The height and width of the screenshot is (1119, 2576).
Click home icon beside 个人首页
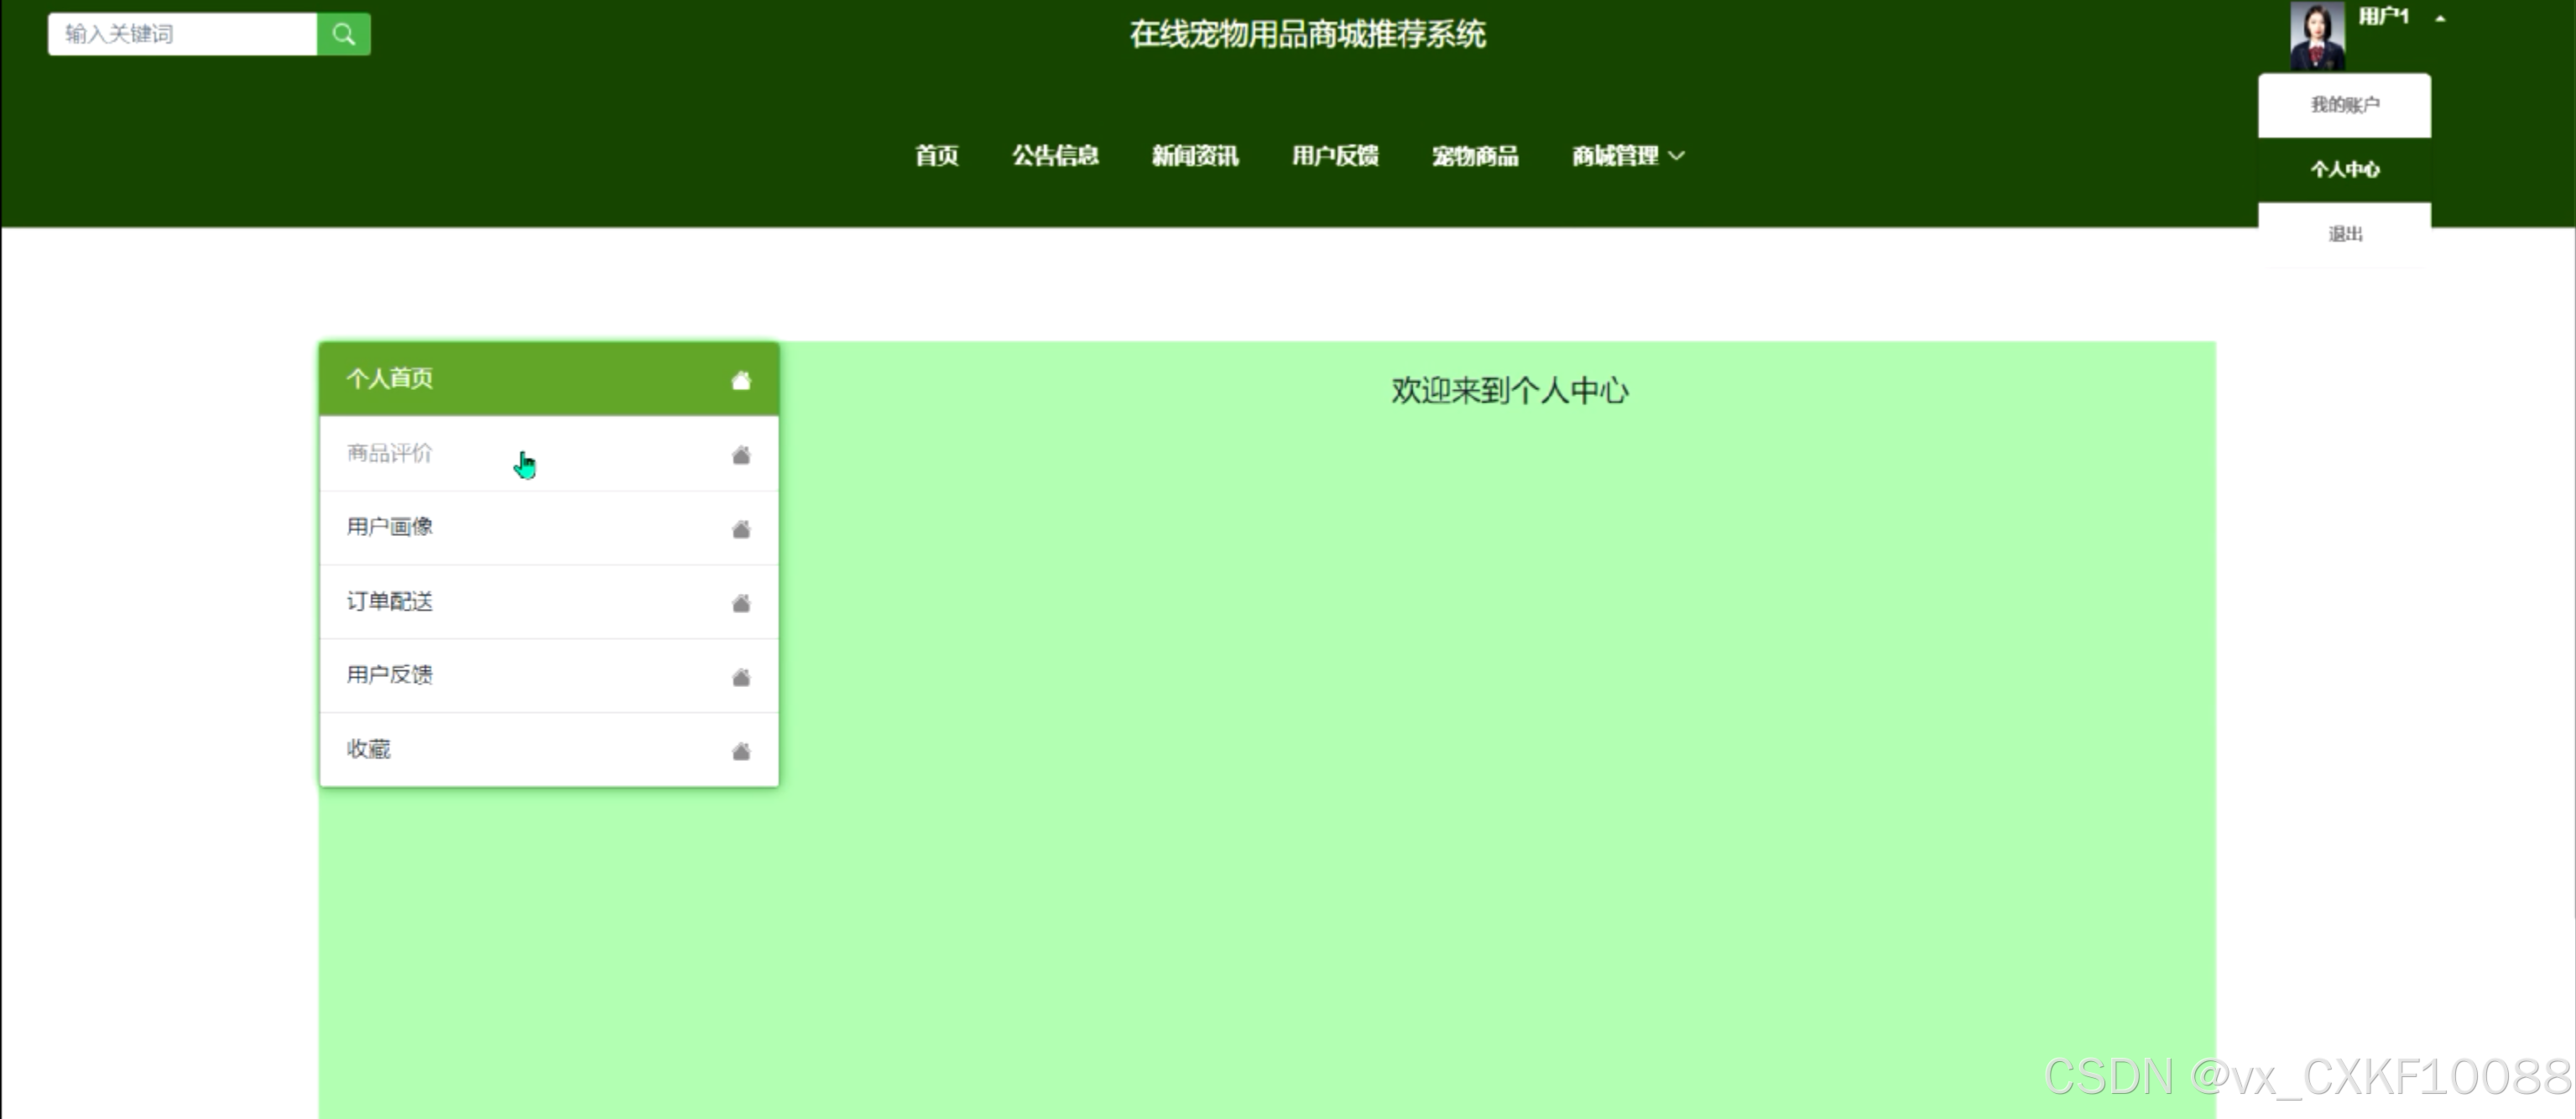741,380
